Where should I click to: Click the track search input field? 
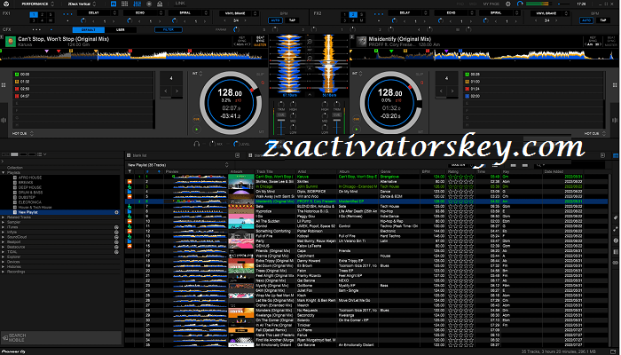[569, 165]
